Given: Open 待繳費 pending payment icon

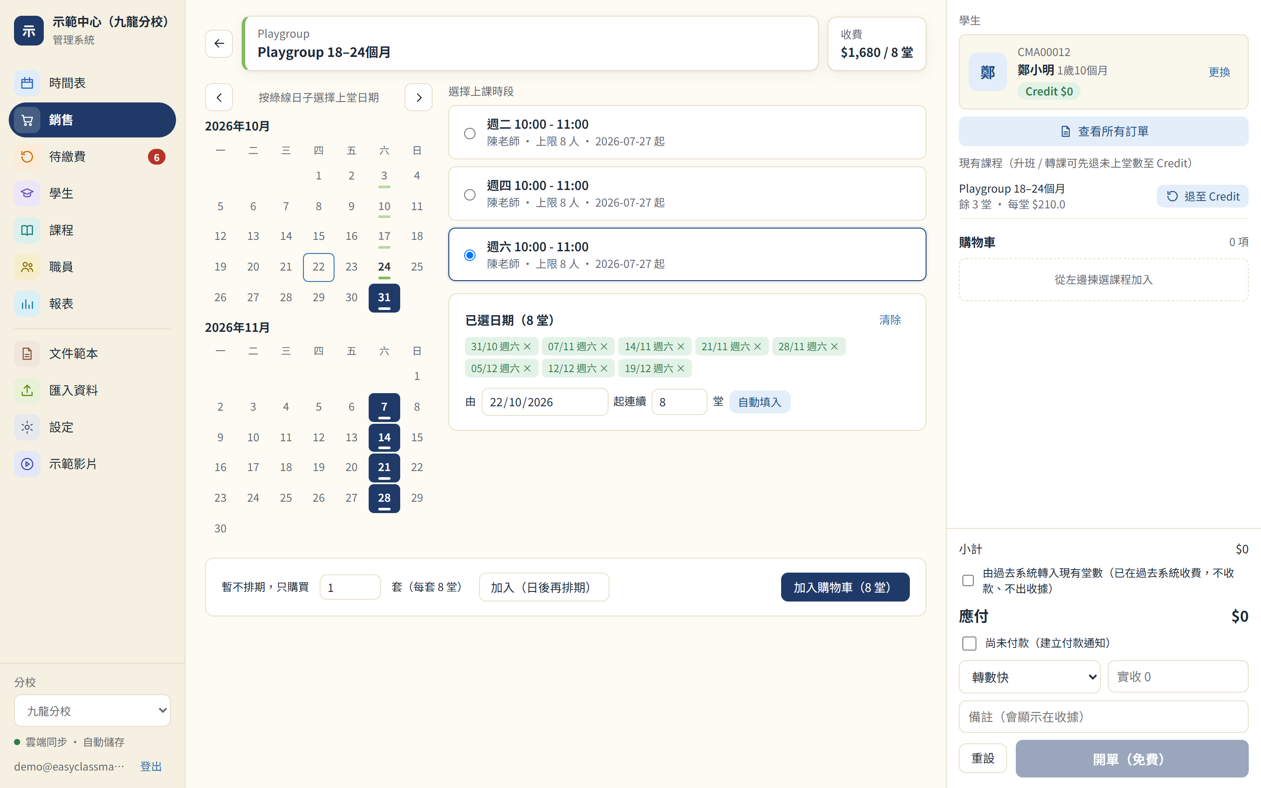Looking at the screenshot, I should click(27, 156).
